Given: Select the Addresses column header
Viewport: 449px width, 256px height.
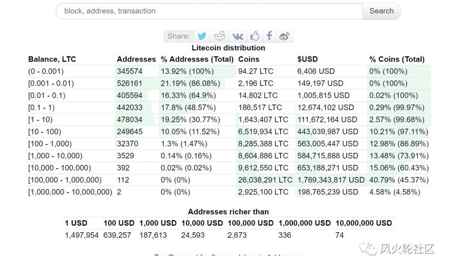Looking at the screenshot, I should (x=136, y=59).
